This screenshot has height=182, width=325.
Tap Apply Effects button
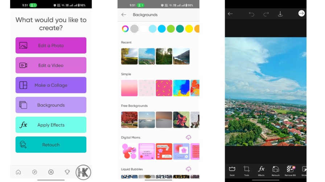(51, 125)
